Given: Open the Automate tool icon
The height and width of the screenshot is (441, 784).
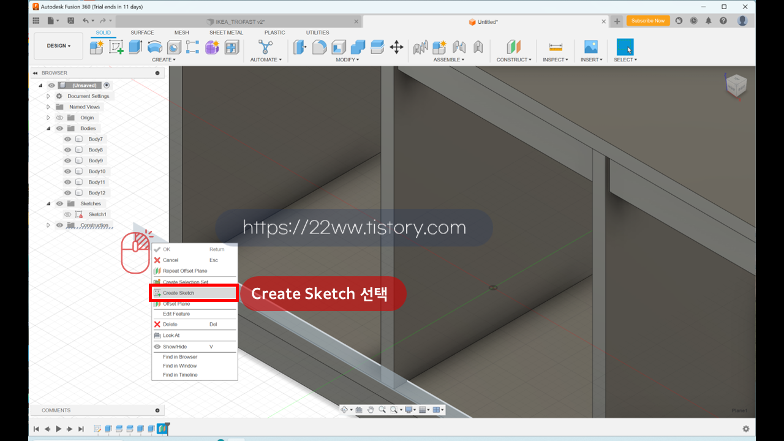Looking at the screenshot, I should 265,47.
